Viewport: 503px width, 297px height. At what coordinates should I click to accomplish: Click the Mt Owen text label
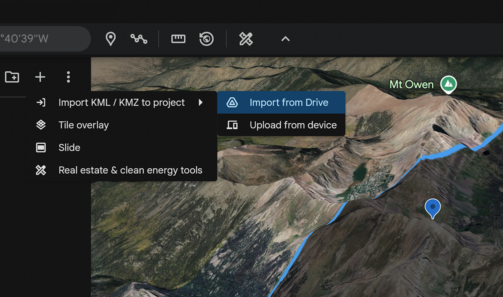411,84
